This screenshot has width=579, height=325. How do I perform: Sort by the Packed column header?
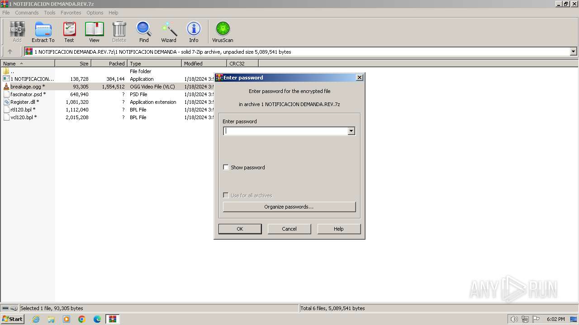[x=109, y=64]
